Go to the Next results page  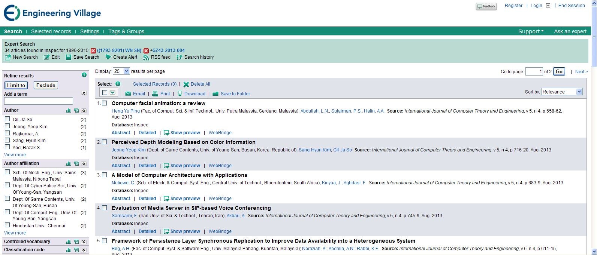[581, 72]
